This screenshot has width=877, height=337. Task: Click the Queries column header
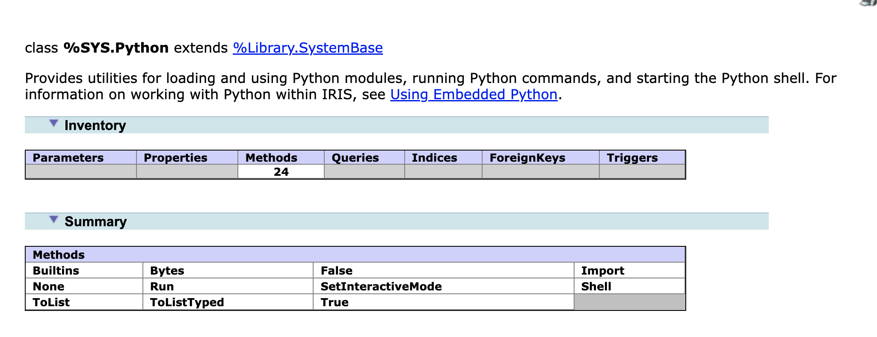coord(364,157)
